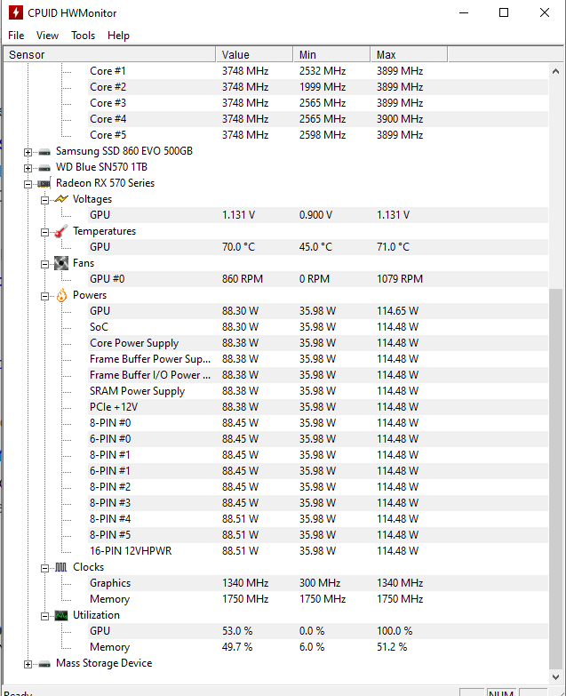Screen dimensions: 566x696
Task: Click the Sensor column header
Action: (109, 54)
